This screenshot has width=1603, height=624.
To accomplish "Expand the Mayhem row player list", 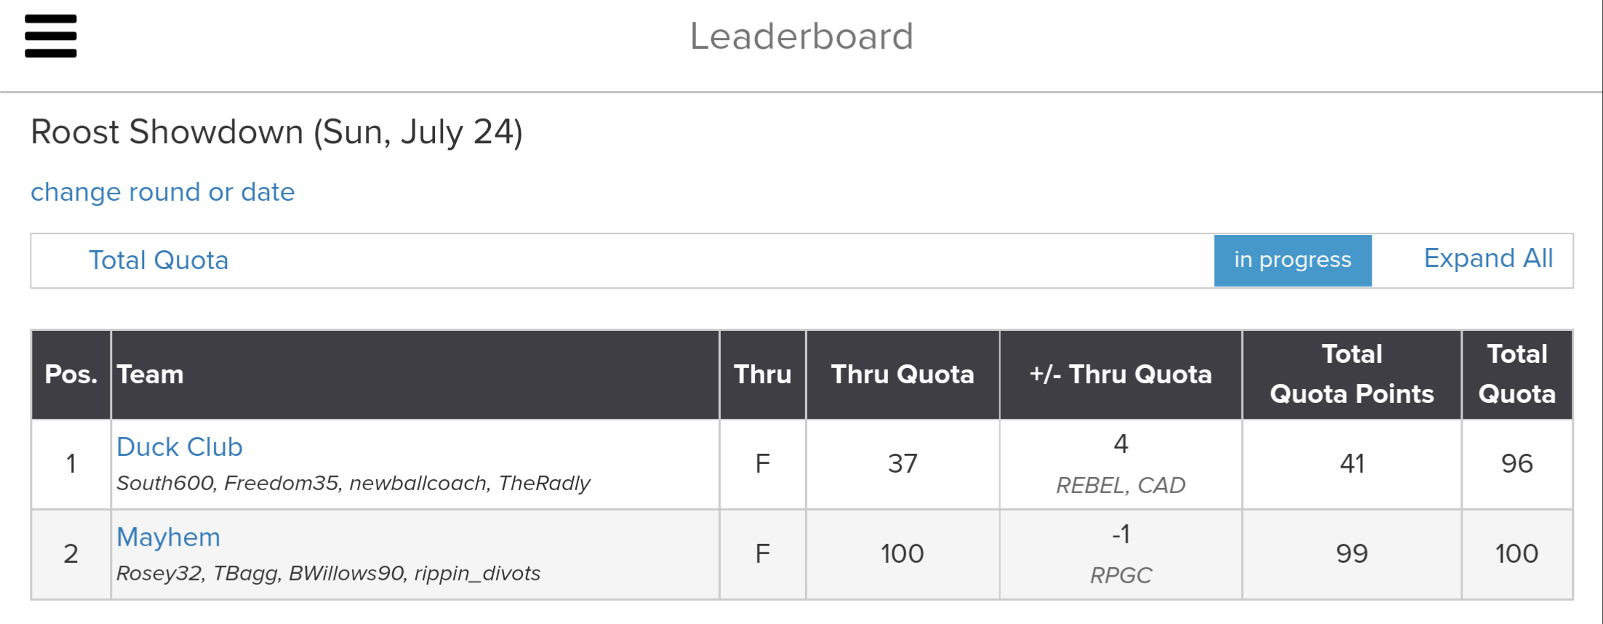I will click(x=328, y=574).
